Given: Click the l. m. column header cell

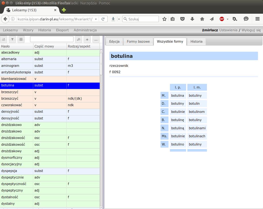Looking at the screenshot, I should (x=197, y=87).
